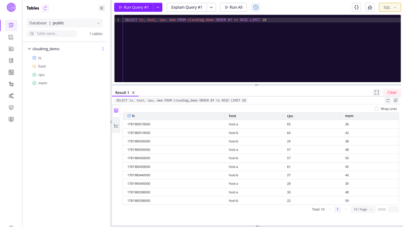Click the Goto page input box
Screen dimensions: 403x227
pyautogui.click(x=394, y=209)
